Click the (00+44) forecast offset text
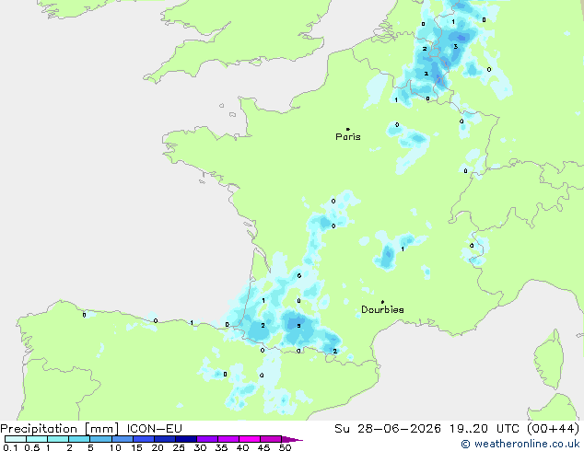This screenshot has height=451, width=584. [x=553, y=429]
